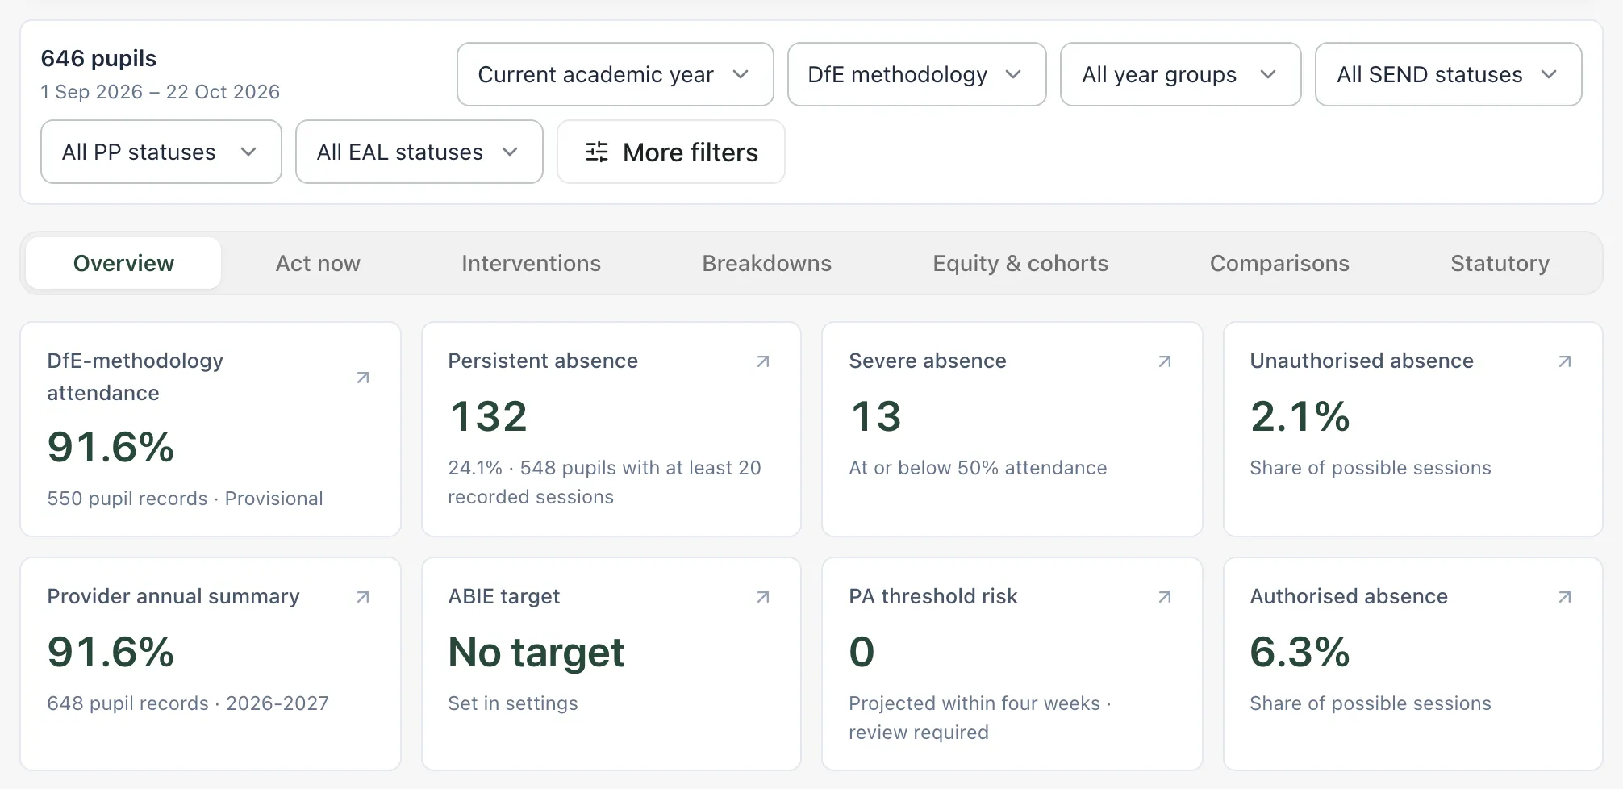Click 'Projected within four weeks' text
Screen dimensions: 1623x789
974,703
